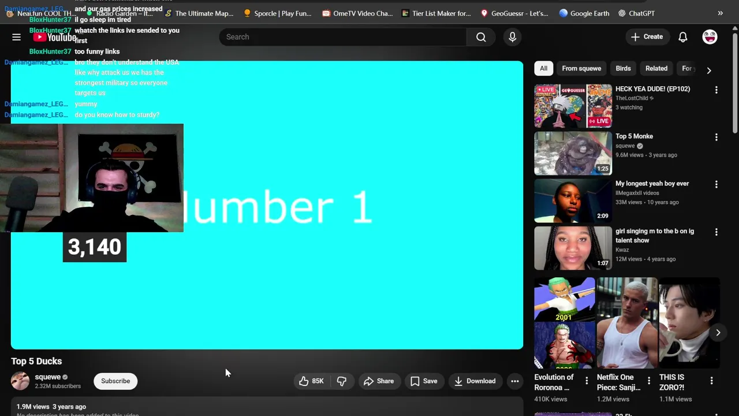This screenshot has width=739, height=416.
Task: Open THIS IS ZORO short thumbnail
Action: 689,322
